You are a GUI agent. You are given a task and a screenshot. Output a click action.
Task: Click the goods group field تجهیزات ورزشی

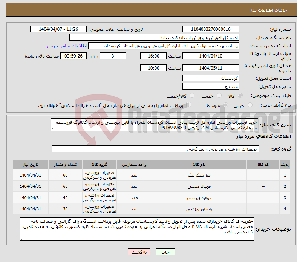pos(156,149)
